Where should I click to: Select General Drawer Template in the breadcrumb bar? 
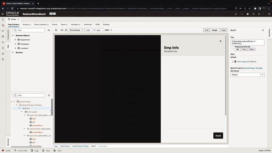tap(80, 146)
